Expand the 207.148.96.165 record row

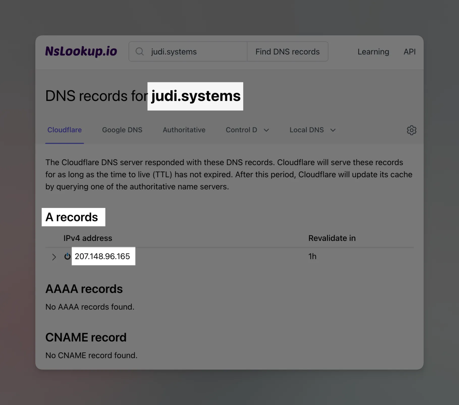coord(54,257)
